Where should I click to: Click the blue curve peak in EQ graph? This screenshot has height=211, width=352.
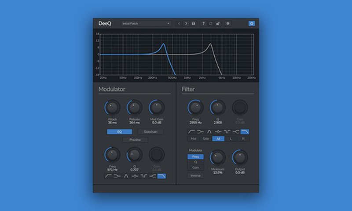[x=163, y=44]
